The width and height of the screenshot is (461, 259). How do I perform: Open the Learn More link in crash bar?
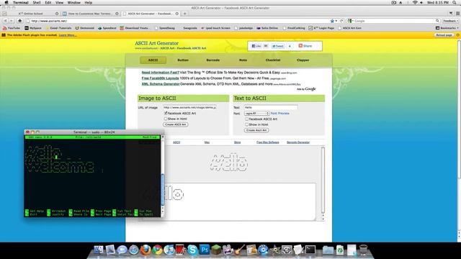click(x=67, y=35)
